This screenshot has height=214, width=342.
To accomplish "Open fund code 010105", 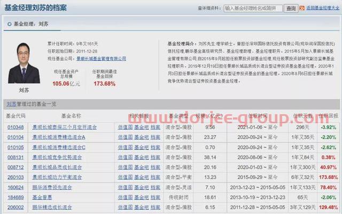I will [x=15, y=147].
